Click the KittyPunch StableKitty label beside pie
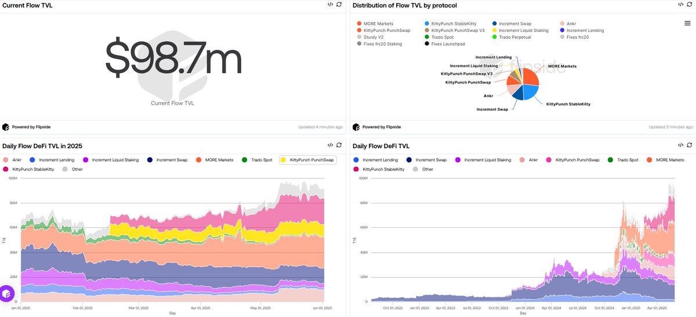 tap(568, 104)
